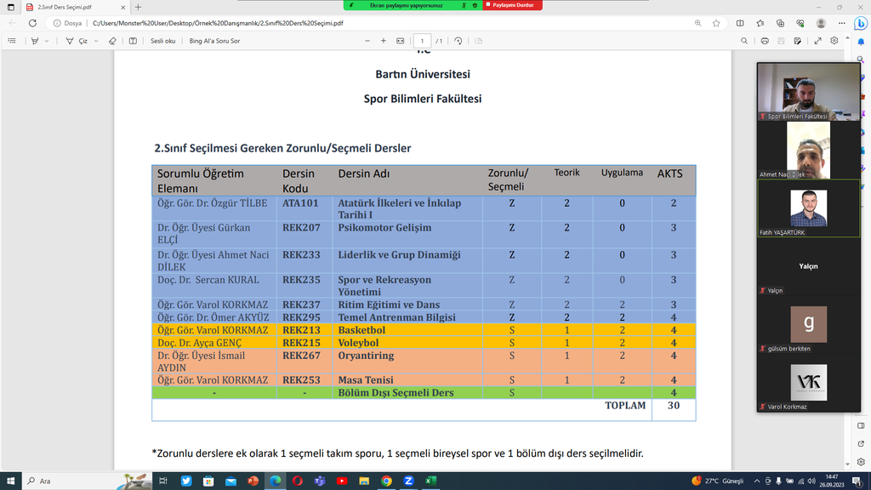Open the PDF table of contents panel

12,41
